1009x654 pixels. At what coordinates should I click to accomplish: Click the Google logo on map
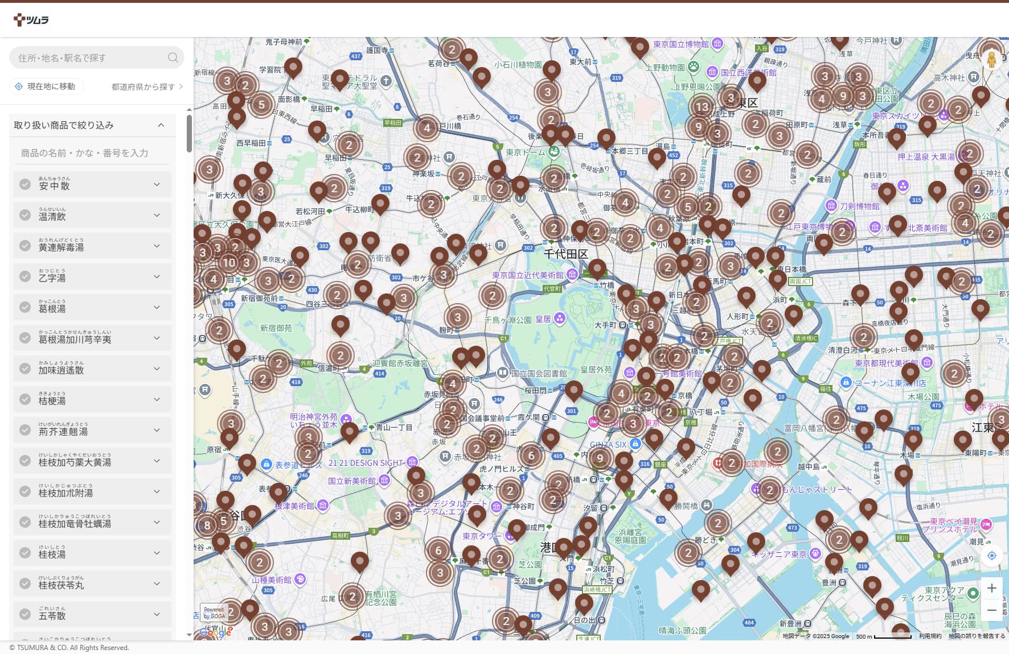[215, 632]
